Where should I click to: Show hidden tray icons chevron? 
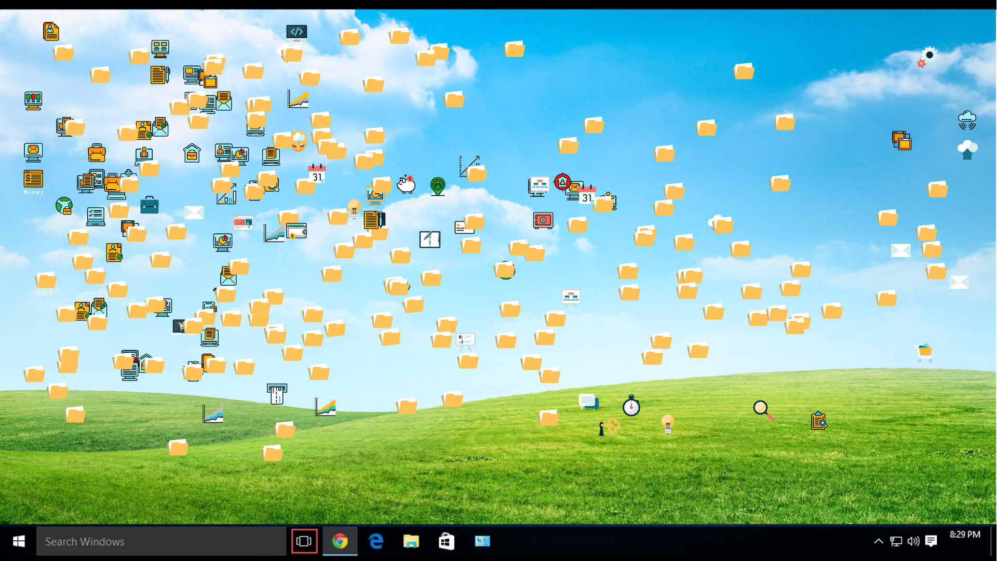pos(878,541)
